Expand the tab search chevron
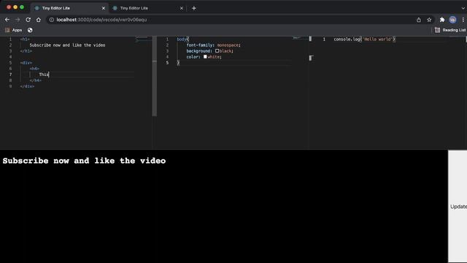Image resolution: width=467 pixels, height=263 pixels. [x=463, y=8]
